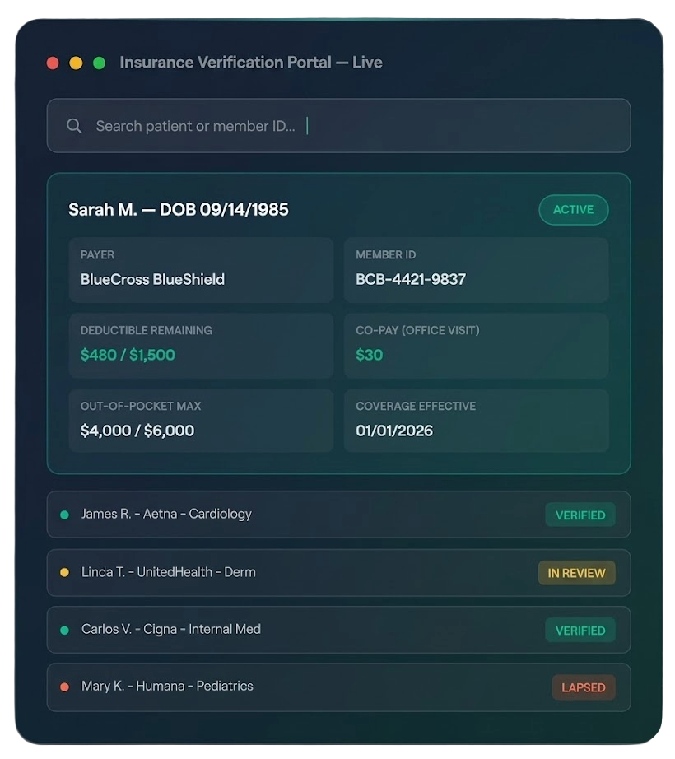Select the IN REVIEW badge on Linda T. row

(577, 573)
